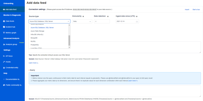Open Credential entity settings
The image size is (203, 101).
(12, 68)
